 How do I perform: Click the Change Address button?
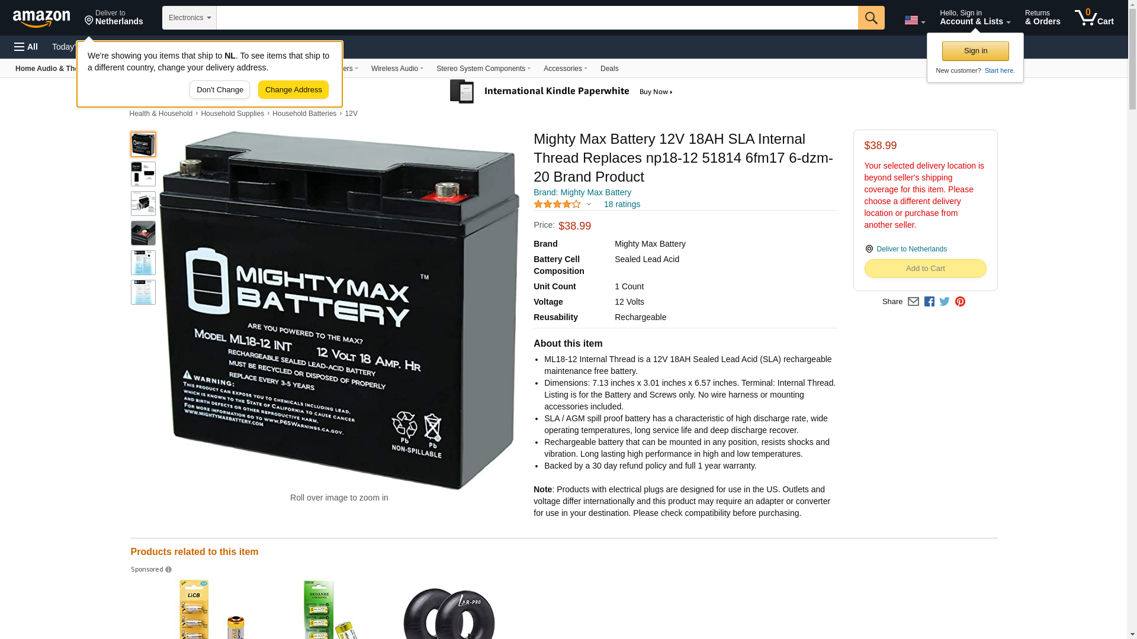click(x=293, y=90)
